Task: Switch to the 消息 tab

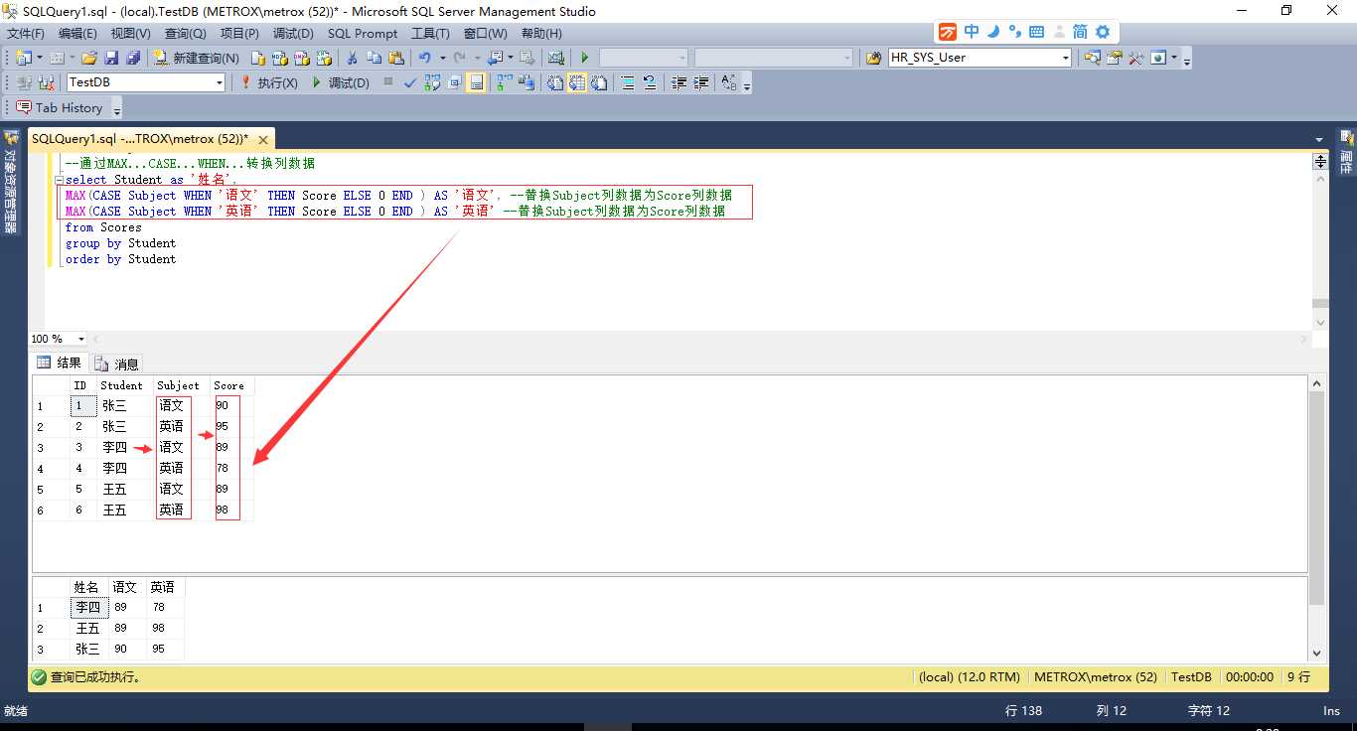Action: coord(118,364)
